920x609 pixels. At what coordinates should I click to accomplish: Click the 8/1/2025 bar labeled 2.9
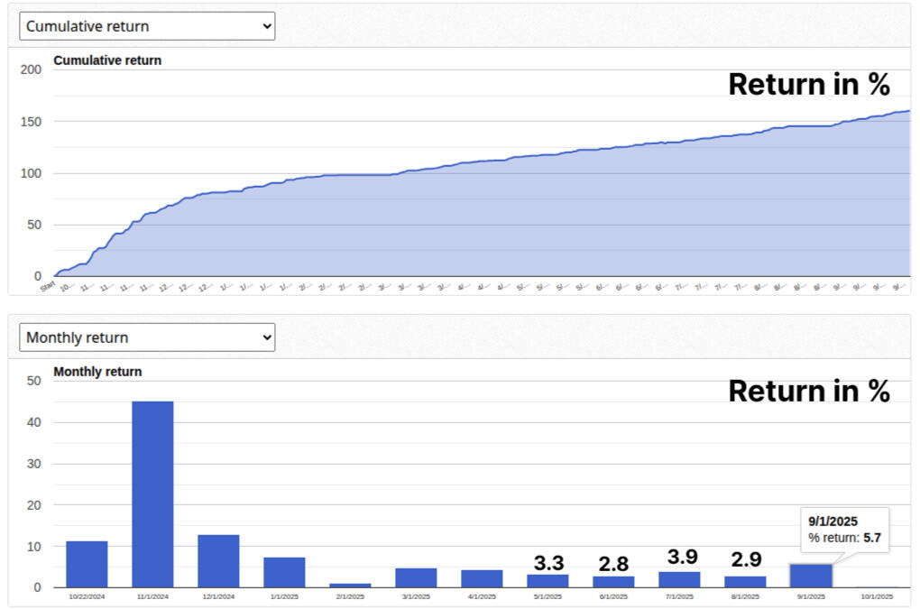tap(745, 582)
